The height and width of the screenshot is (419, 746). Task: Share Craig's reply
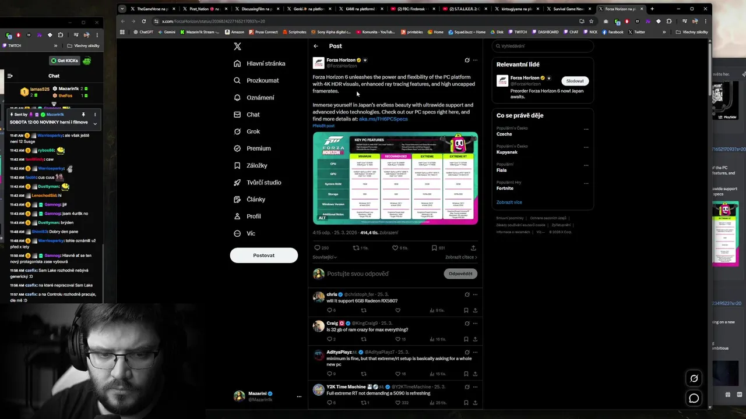[x=475, y=339]
